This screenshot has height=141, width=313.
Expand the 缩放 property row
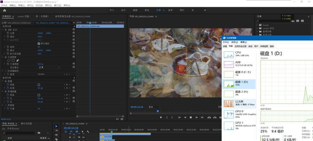point(5,36)
